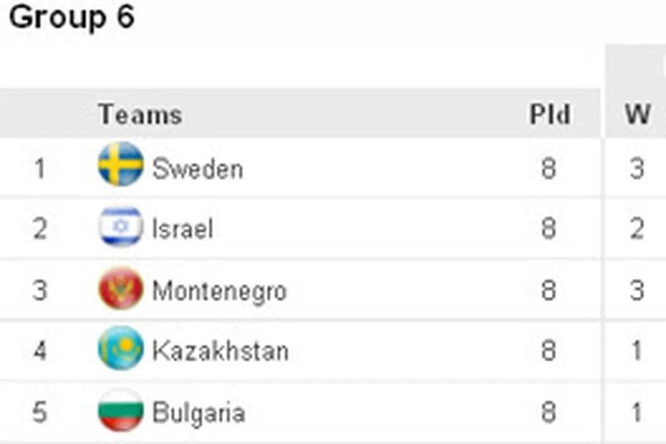
Task: Click Israel's wins value
Action: pos(637,229)
